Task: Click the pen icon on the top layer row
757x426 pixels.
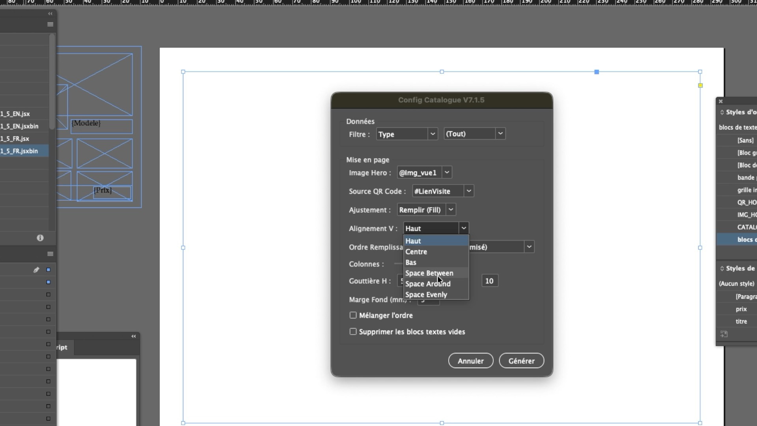Action: coord(36,270)
